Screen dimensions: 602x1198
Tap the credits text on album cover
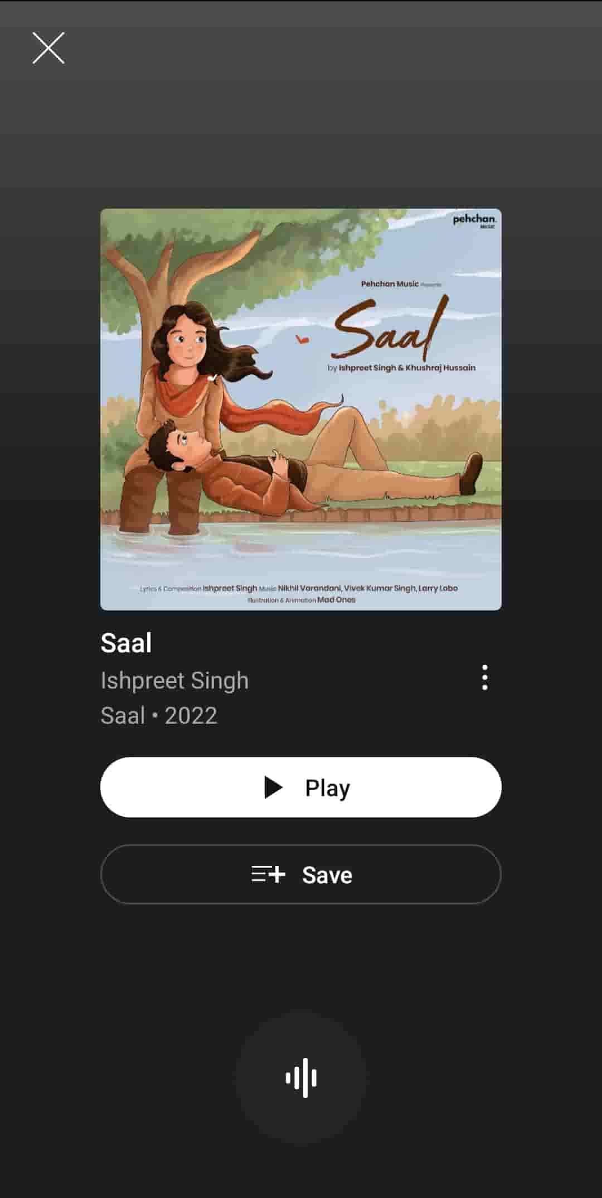[299, 594]
